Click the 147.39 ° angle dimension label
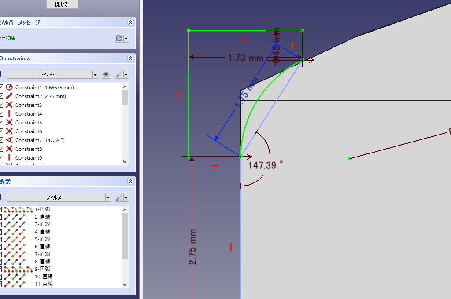The image size is (451, 299). (266, 165)
